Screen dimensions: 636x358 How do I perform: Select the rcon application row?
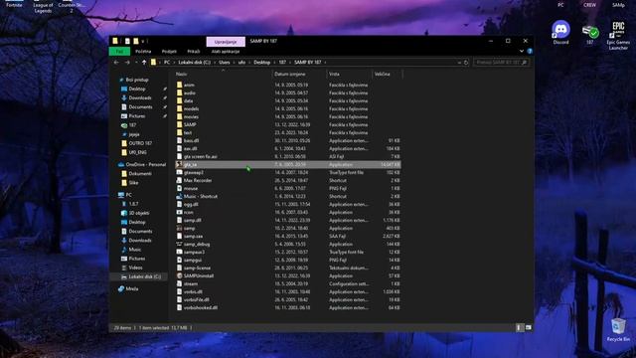click(x=288, y=212)
